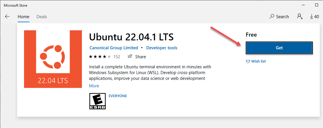The image size is (323, 128).
Task: Click the 152 ratings count
Action: pos(117,57)
